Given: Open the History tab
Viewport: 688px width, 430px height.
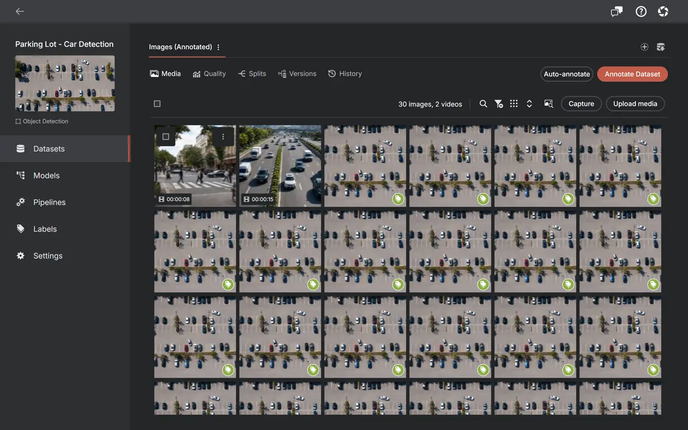Looking at the screenshot, I should click(345, 74).
